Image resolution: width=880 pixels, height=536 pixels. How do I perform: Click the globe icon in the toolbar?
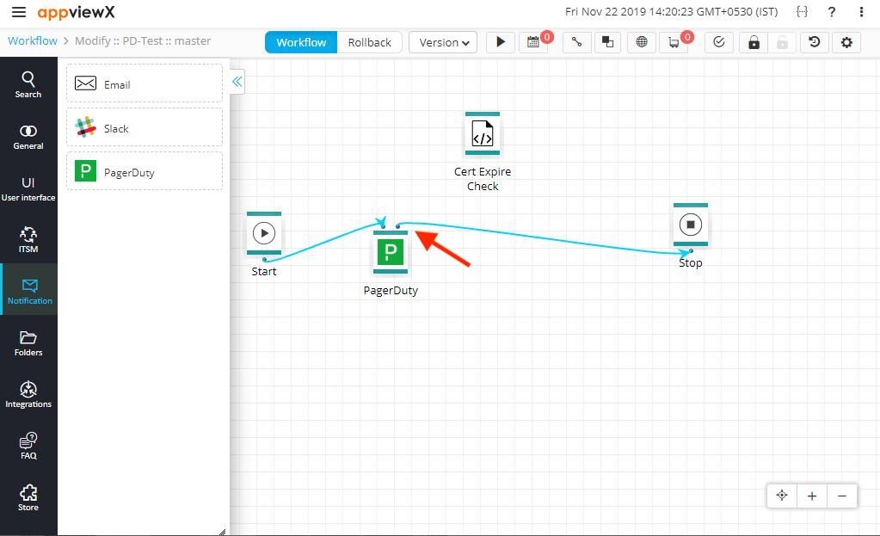(641, 41)
